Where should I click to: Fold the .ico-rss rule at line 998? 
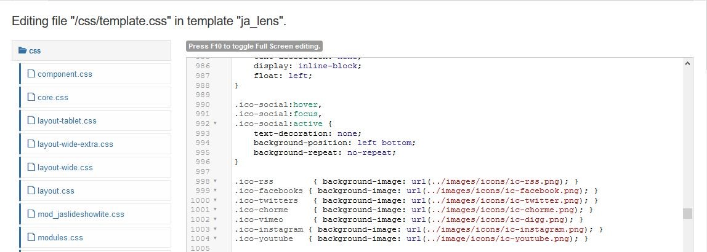tap(215, 181)
